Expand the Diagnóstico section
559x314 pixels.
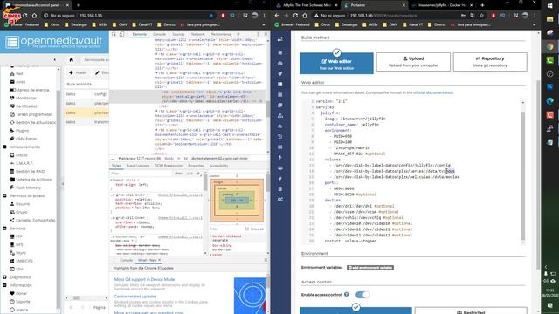pyautogui.click(x=4, y=277)
